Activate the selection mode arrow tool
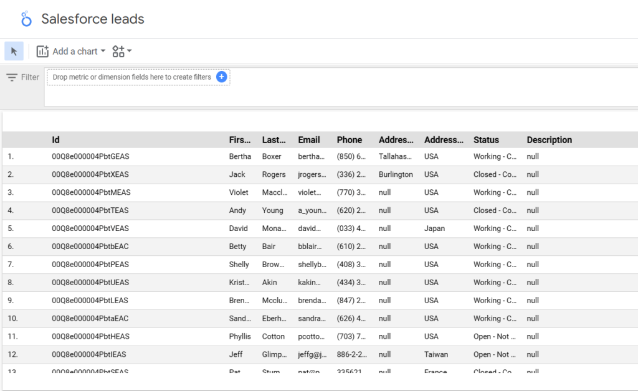The width and height of the screenshot is (638, 391). pos(14,51)
